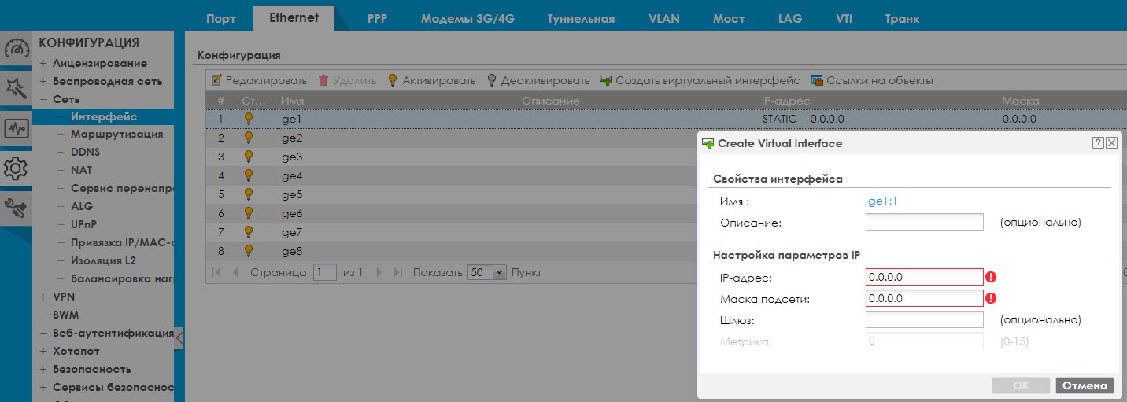The image size is (1127, 402).
Task: Click Ссылки на объекты in toolbar
Action: [872, 80]
